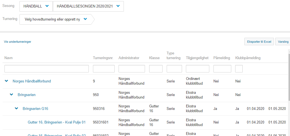The width and height of the screenshot is (290, 136).
Task: Click 01.04.2020 date in Kval Pulje 01 row
Action: click(x=255, y=122)
